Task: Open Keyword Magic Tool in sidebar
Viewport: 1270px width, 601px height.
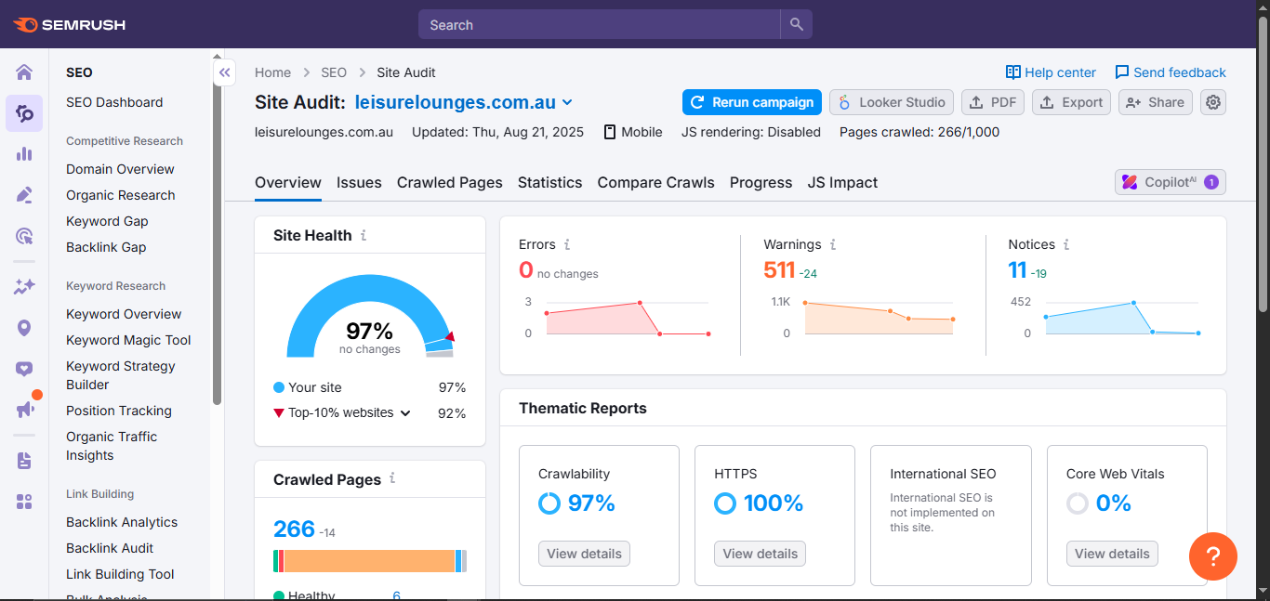Action: (x=128, y=340)
